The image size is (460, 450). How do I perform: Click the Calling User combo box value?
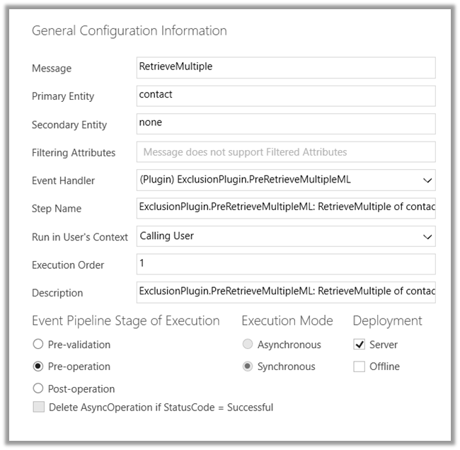[x=167, y=236]
